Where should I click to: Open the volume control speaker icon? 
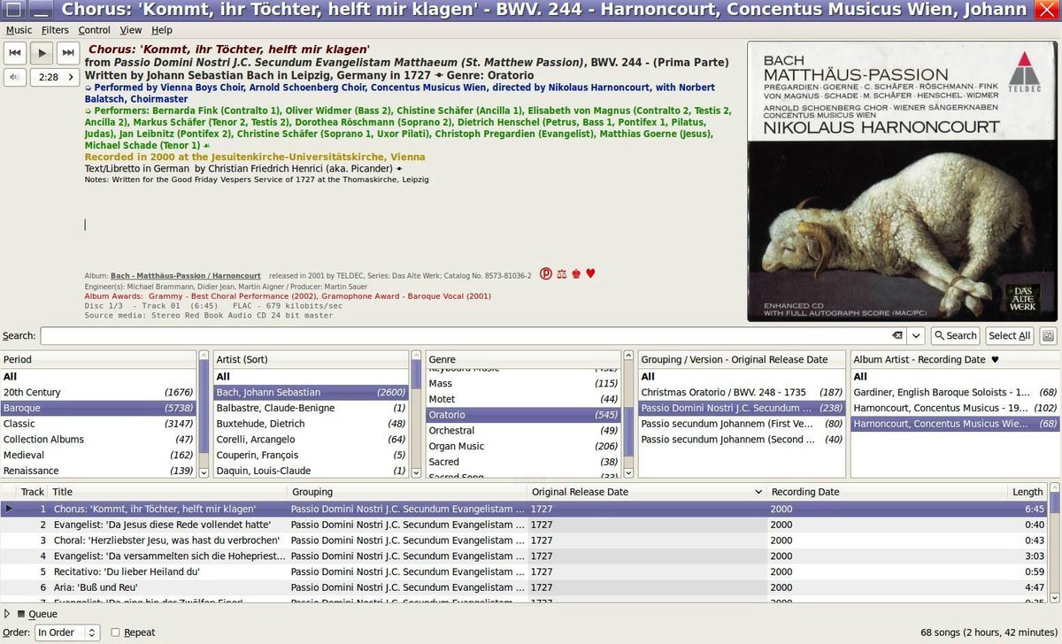point(15,78)
